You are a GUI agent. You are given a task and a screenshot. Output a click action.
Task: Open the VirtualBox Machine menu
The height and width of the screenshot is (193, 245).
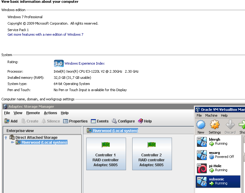point(211,115)
